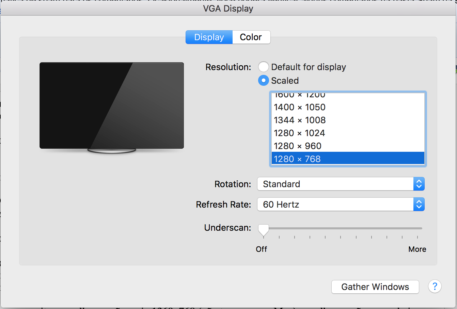
Task: Click the Gather Windows button
Action: (375, 287)
